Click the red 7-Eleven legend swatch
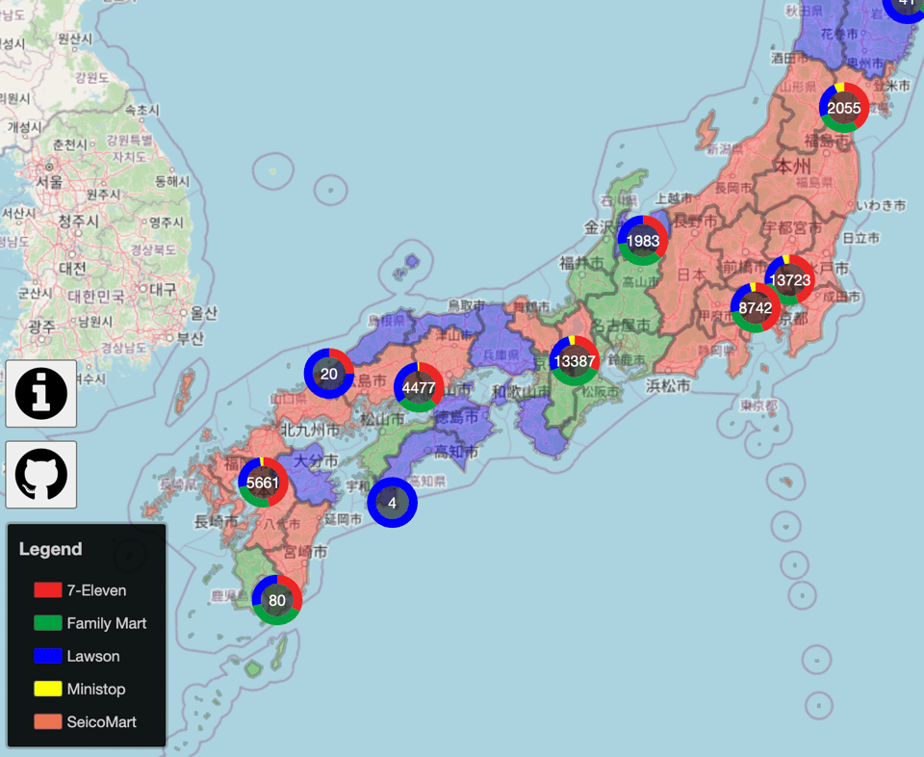 click(48, 590)
